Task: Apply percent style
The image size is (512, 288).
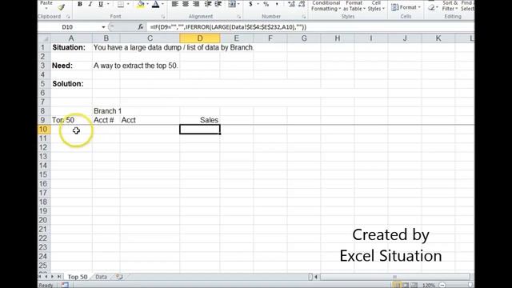Action: pos(266,4)
